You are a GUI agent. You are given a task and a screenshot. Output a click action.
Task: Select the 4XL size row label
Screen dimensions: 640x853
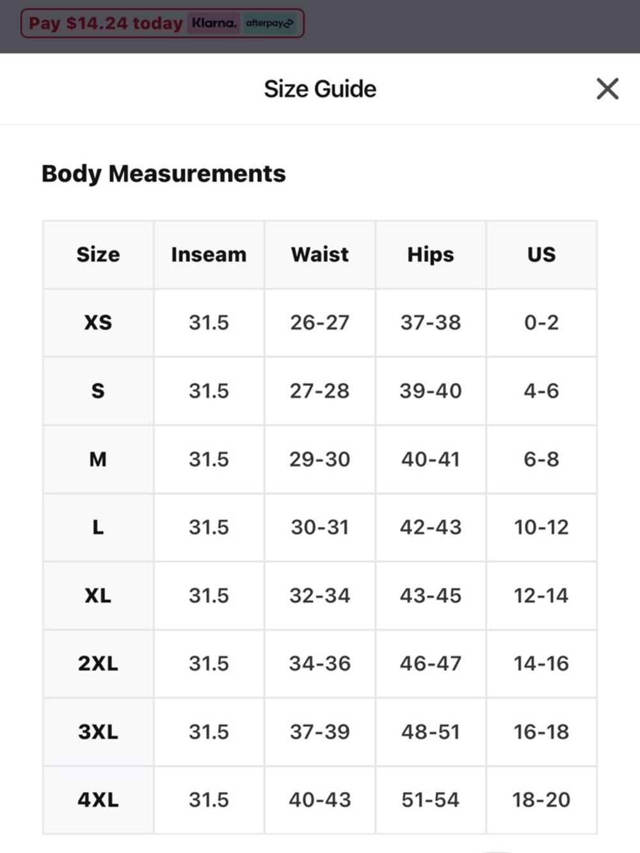[98, 800]
